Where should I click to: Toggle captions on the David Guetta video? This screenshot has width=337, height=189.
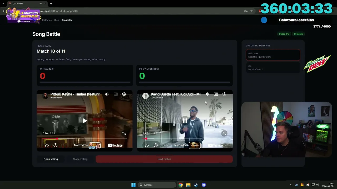(x=216, y=94)
